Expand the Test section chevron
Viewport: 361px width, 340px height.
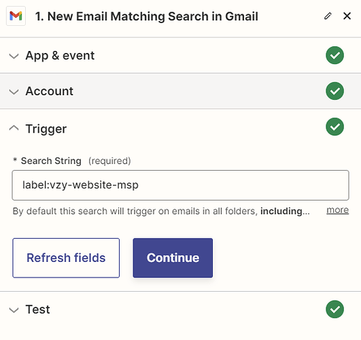pos(14,310)
